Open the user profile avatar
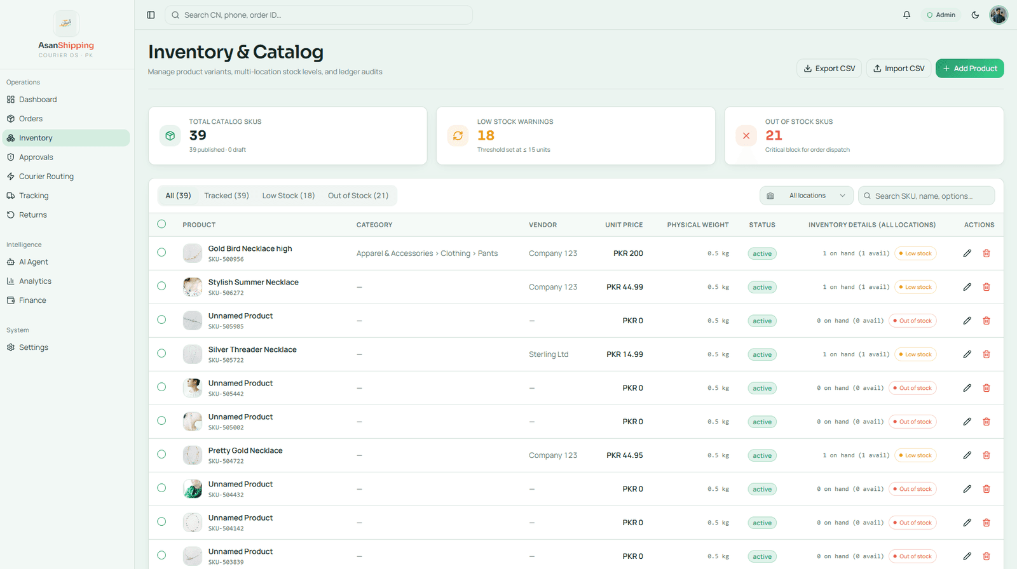This screenshot has width=1017, height=569. 999,15
